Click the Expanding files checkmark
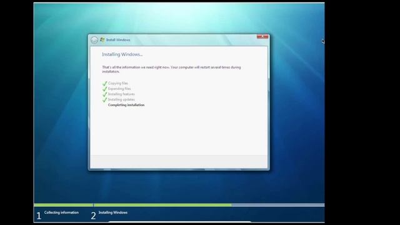This screenshot has height=225, width=400. (x=104, y=89)
